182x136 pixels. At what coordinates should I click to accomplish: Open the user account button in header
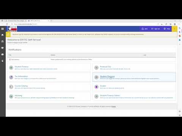tap(144, 29)
